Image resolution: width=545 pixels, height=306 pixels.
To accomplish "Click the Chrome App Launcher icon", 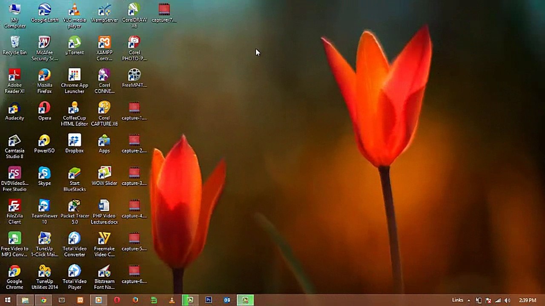I will click(74, 81).
